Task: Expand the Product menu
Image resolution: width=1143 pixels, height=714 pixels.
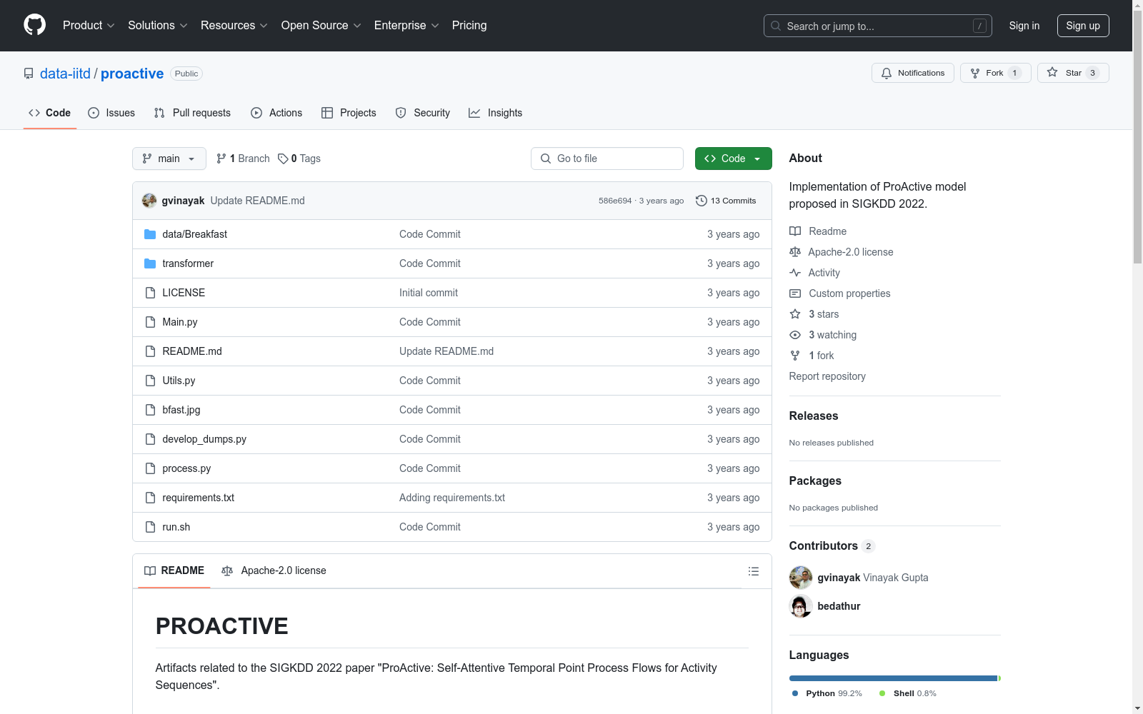Action: click(x=89, y=26)
